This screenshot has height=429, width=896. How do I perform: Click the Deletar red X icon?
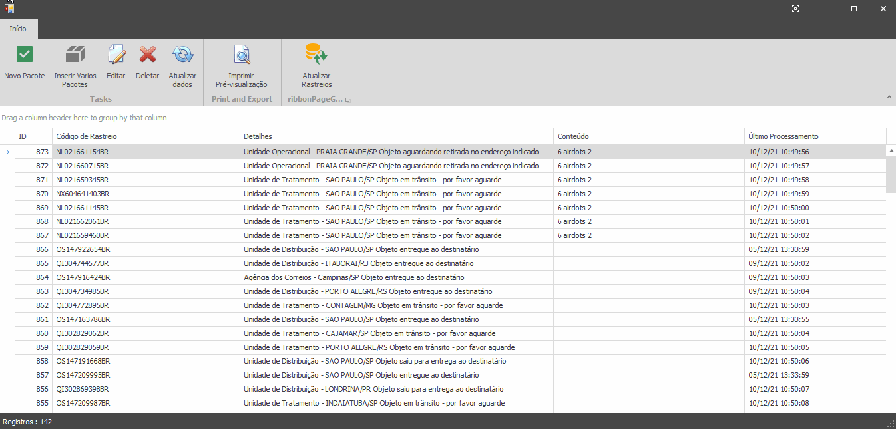click(148, 55)
